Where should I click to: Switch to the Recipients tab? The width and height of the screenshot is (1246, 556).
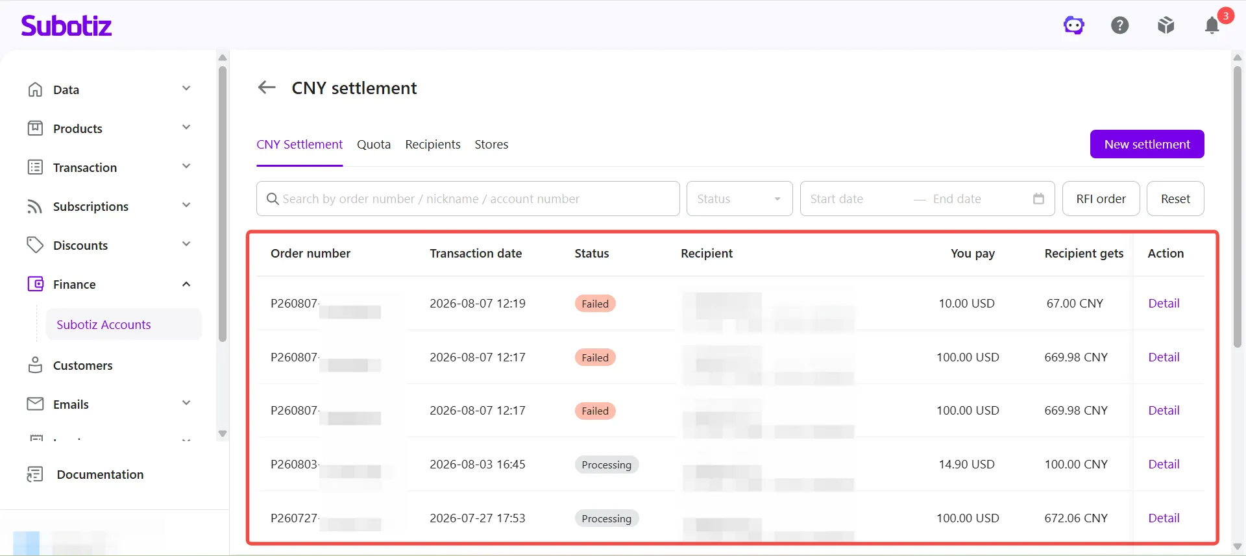[x=433, y=144]
